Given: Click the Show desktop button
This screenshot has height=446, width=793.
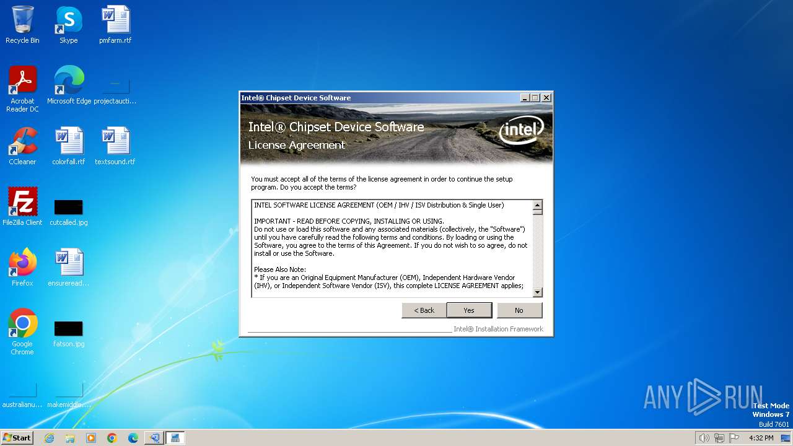Looking at the screenshot, I should (786, 438).
